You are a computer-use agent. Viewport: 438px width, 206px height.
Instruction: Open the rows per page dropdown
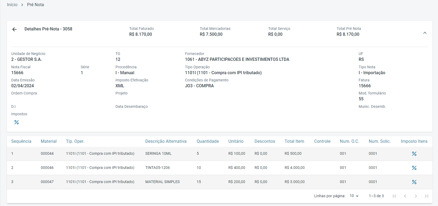click(354, 196)
